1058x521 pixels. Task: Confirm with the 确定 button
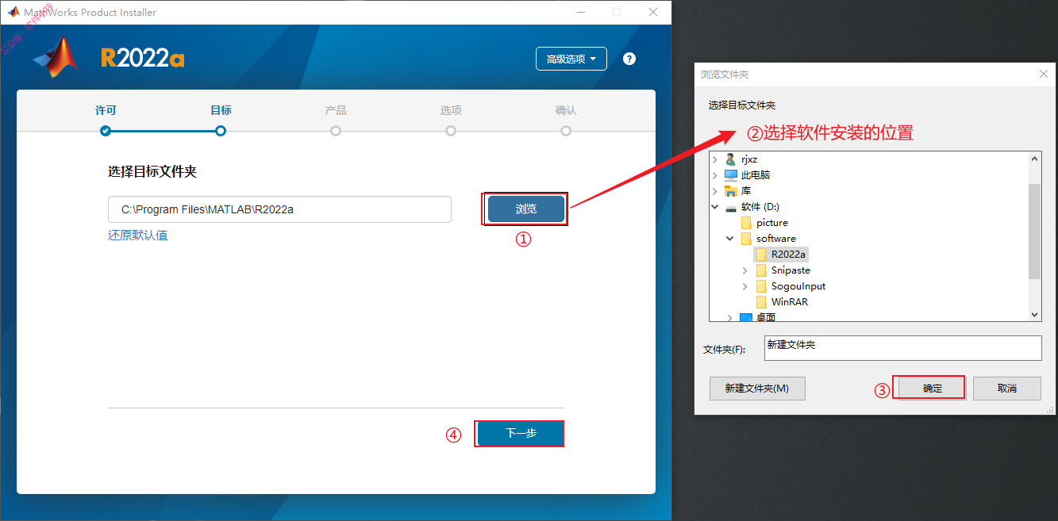(x=932, y=389)
